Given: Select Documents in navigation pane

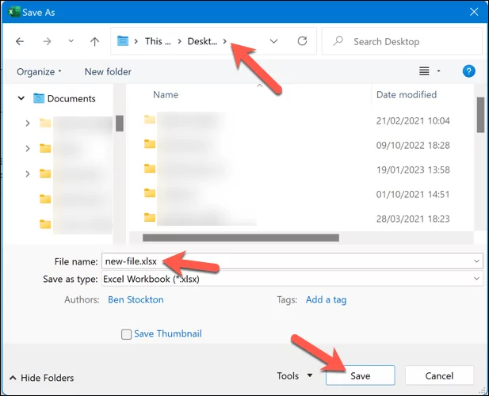Looking at the screenshot, I should [x=64, y=98].
